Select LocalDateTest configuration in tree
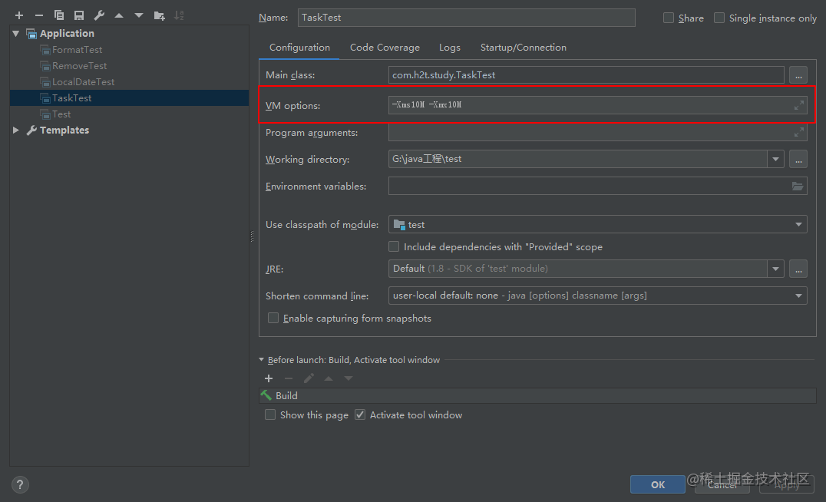Screen dimensions: 826x502 83,82
